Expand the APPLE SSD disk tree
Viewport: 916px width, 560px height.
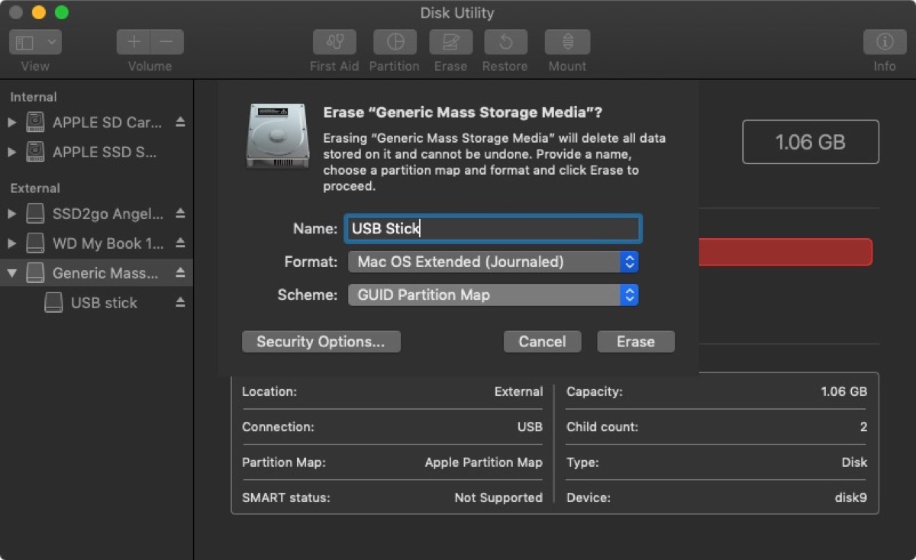tap(12, 153)
